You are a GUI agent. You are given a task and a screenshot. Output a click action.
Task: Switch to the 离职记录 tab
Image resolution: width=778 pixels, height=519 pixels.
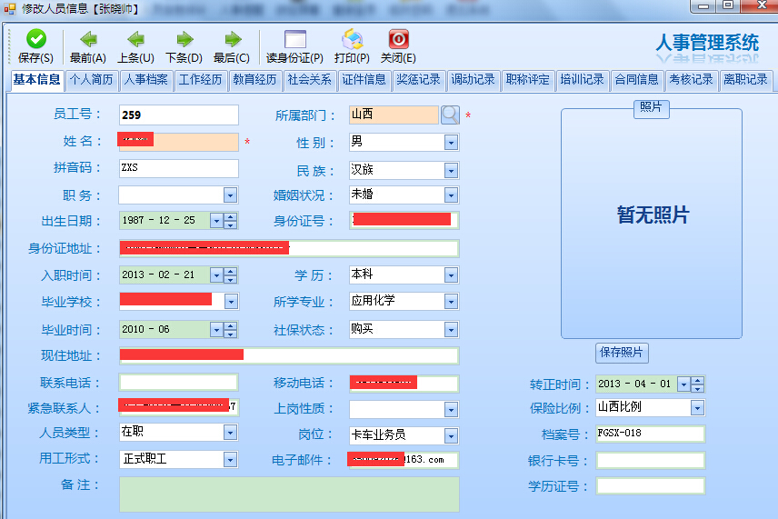[746, 80]
